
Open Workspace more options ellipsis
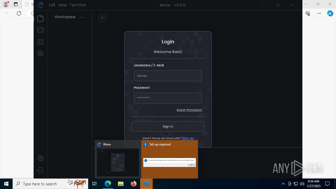point(82,17)
